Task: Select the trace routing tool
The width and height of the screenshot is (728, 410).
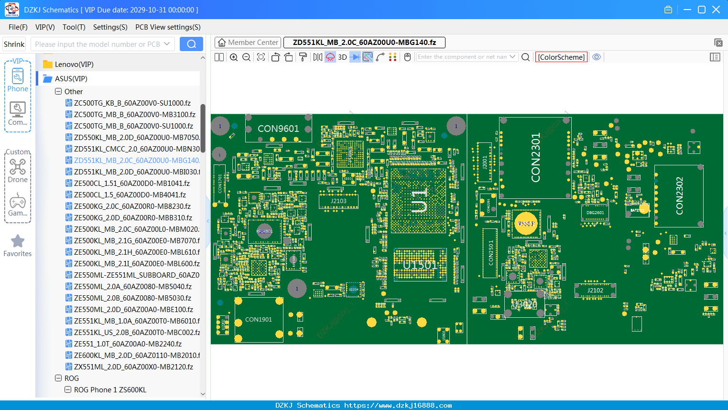Action: [x=380, y=57]
